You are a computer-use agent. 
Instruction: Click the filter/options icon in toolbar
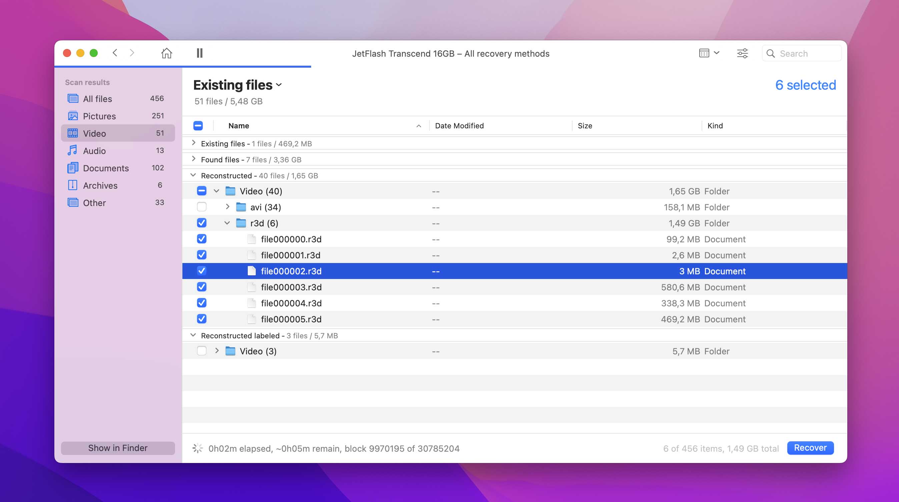click(x=742, y=53)
